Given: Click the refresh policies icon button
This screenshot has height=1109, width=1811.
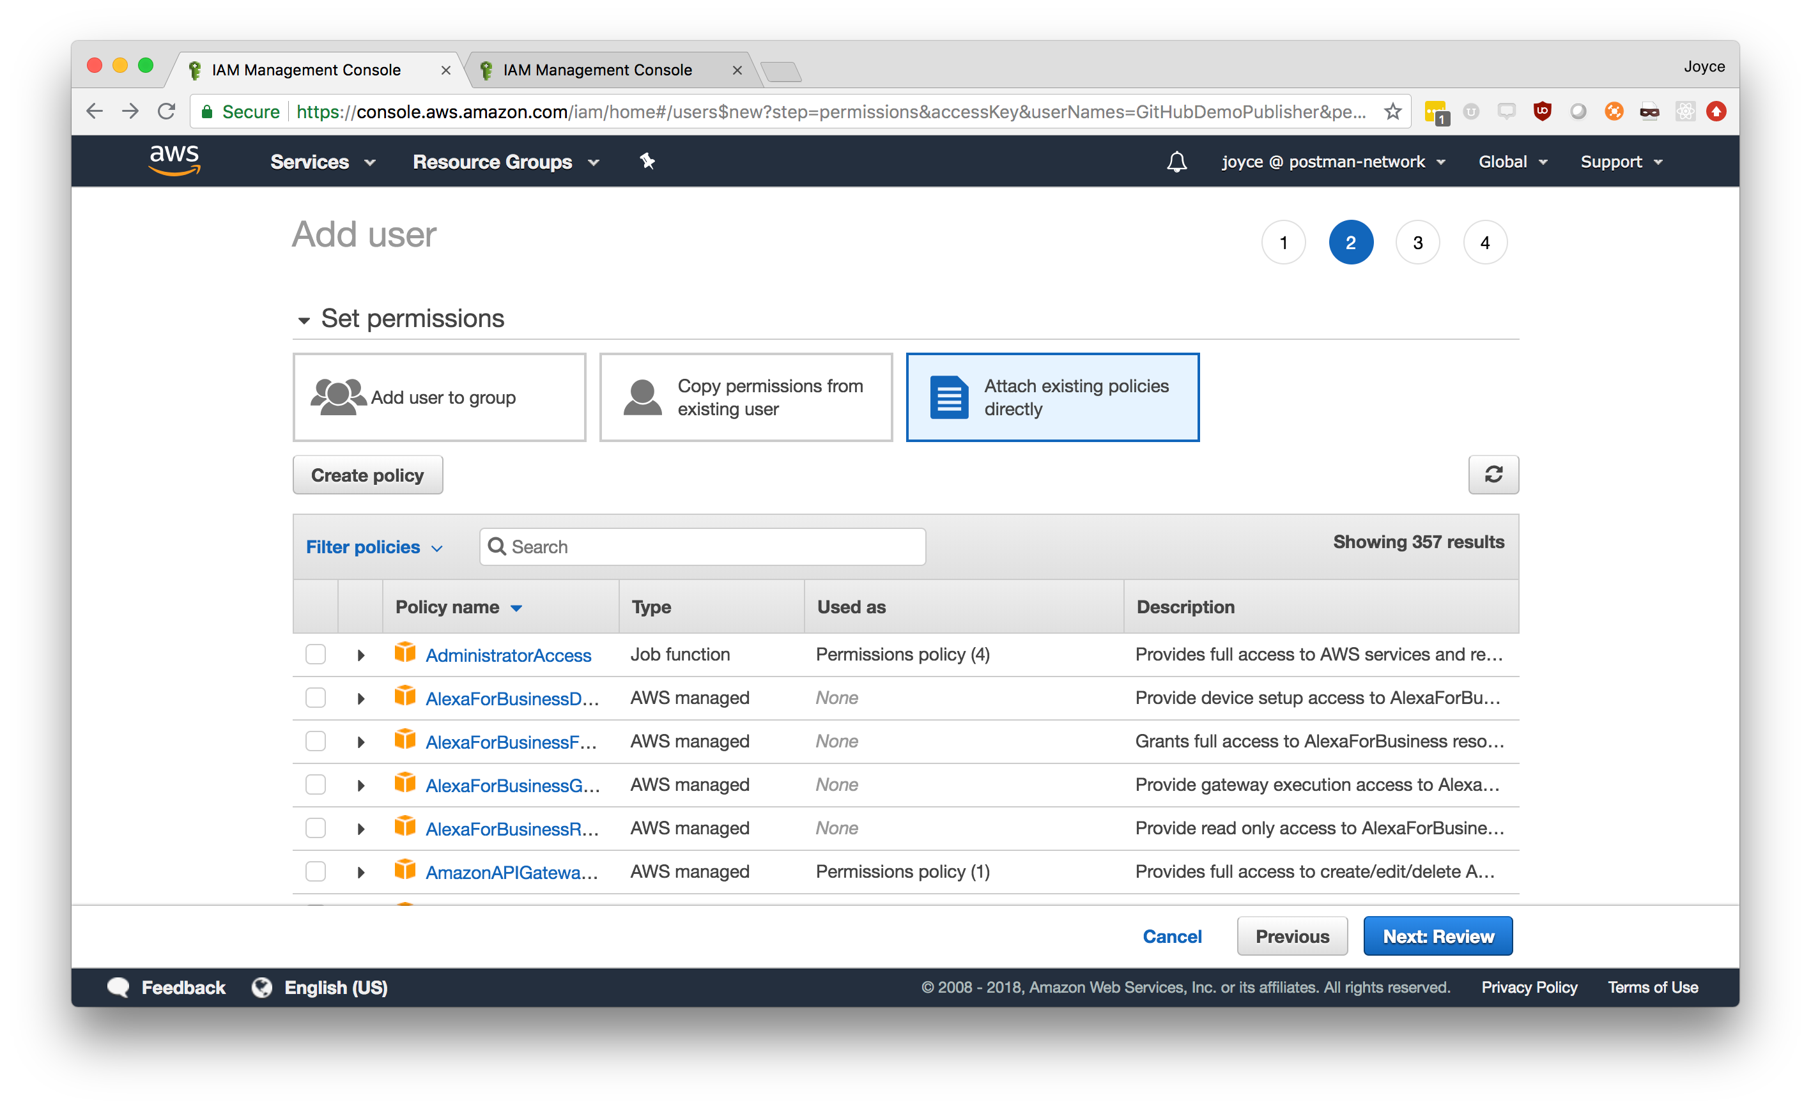Looking at the screenshot, I should point(1493,475).
